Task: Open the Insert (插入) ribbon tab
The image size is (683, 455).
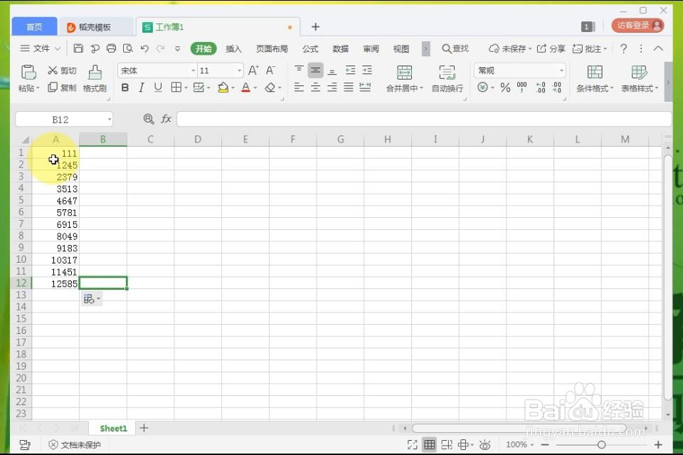Action: point(233,49)
